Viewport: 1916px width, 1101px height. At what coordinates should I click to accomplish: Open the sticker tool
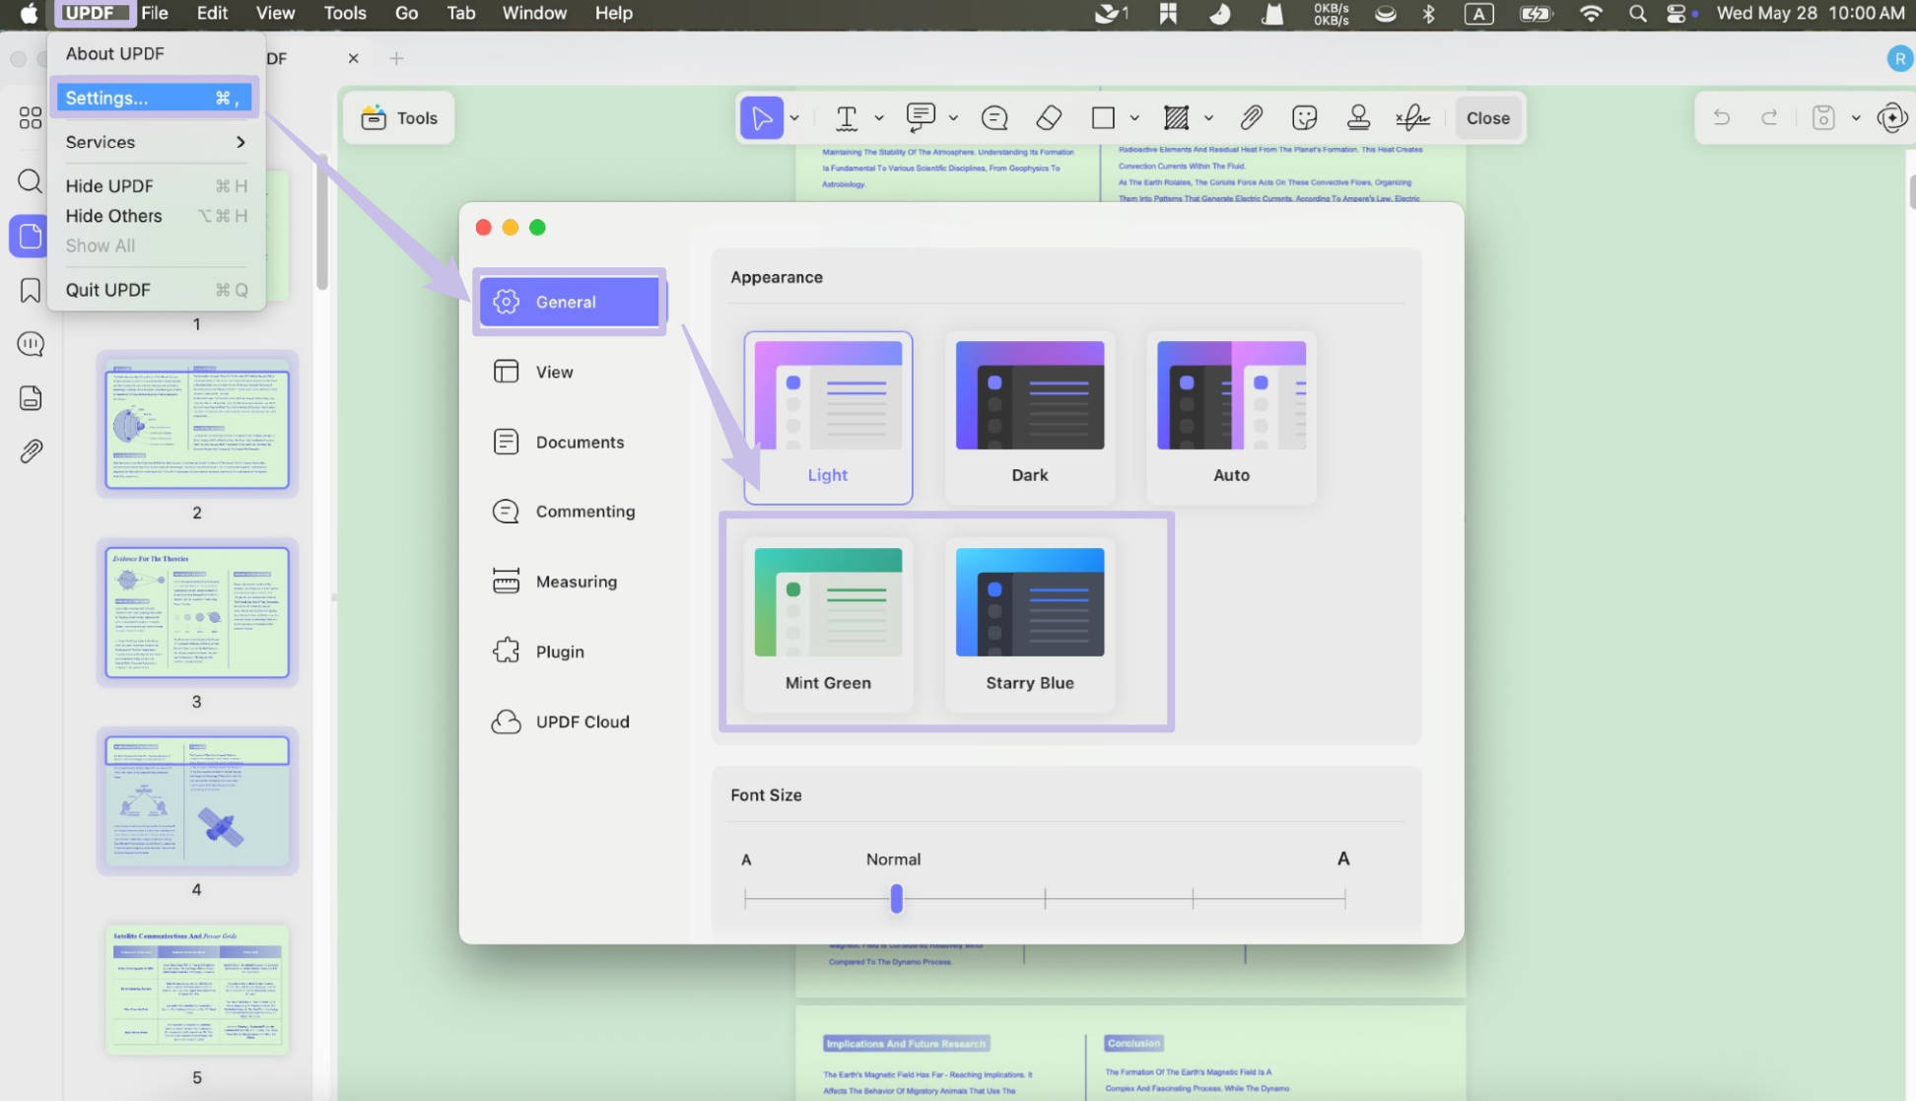[x=1304, y=118]
